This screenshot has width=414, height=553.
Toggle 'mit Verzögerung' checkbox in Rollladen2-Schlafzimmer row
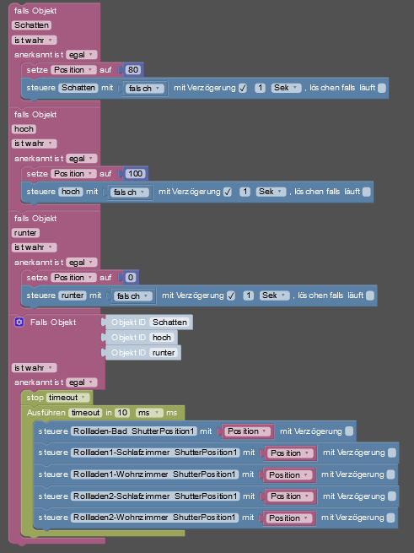click(392, 496)
